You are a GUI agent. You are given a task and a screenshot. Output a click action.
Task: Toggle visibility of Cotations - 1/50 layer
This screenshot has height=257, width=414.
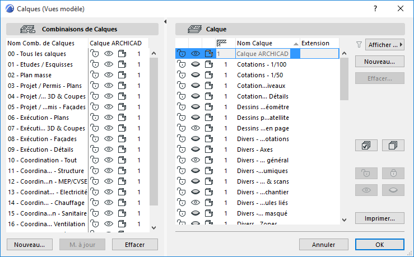[x=196, y=75]
